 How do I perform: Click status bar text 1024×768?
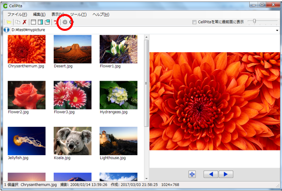point(170,185)
